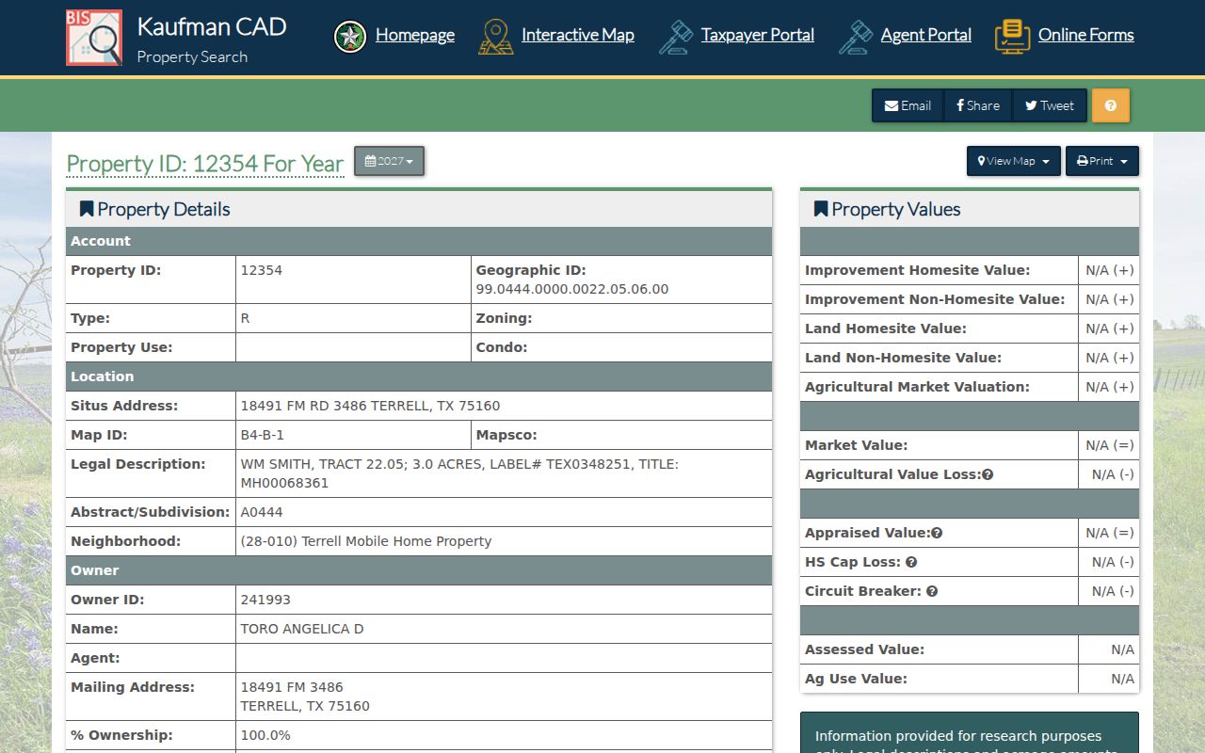Show help for Agricultural Value Loss
1205x753 pixels.
coord(988,474)
